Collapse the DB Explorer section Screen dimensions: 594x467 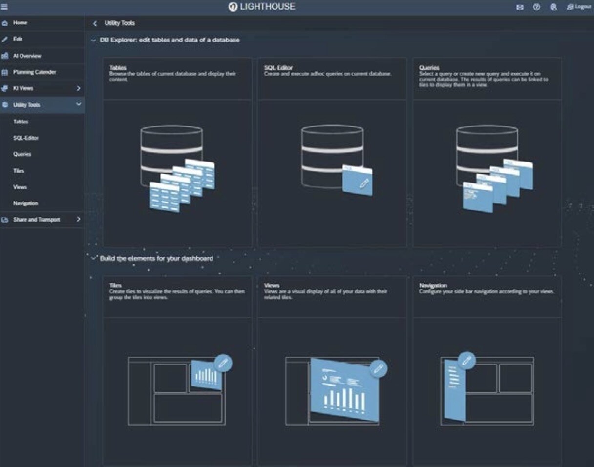(x=93, y=40)
